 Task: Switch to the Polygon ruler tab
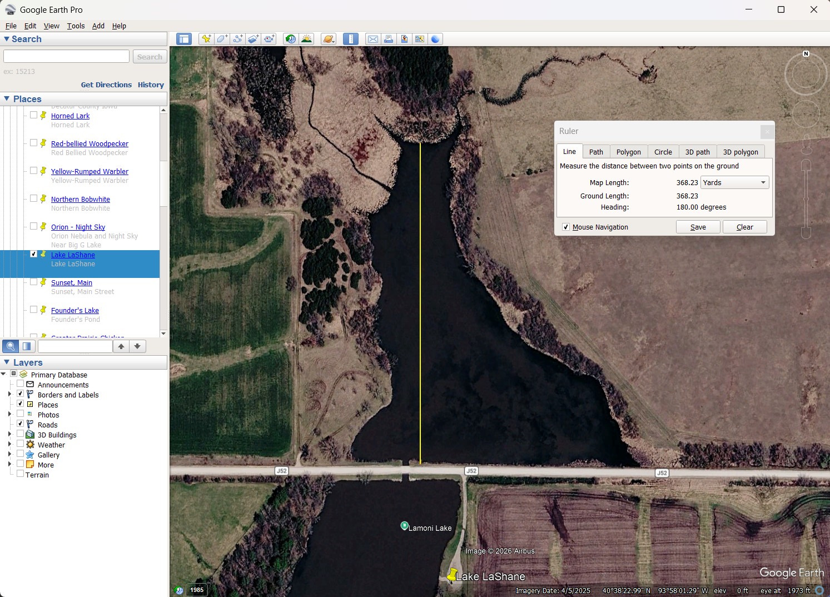(x=628, y=152)
